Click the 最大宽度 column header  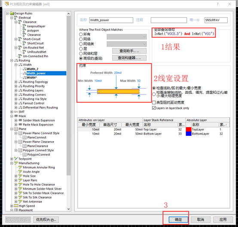point(132,125)
